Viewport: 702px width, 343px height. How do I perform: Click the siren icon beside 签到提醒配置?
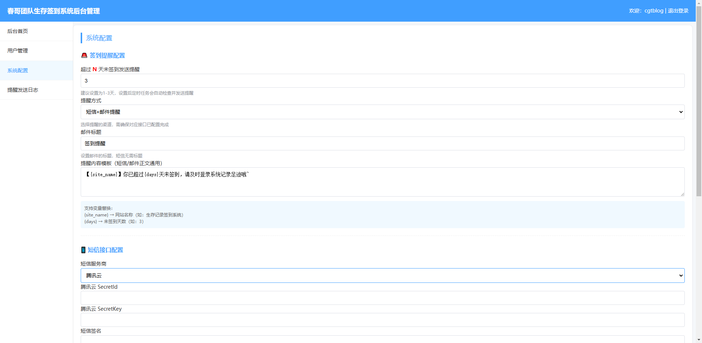coord(84,55)
